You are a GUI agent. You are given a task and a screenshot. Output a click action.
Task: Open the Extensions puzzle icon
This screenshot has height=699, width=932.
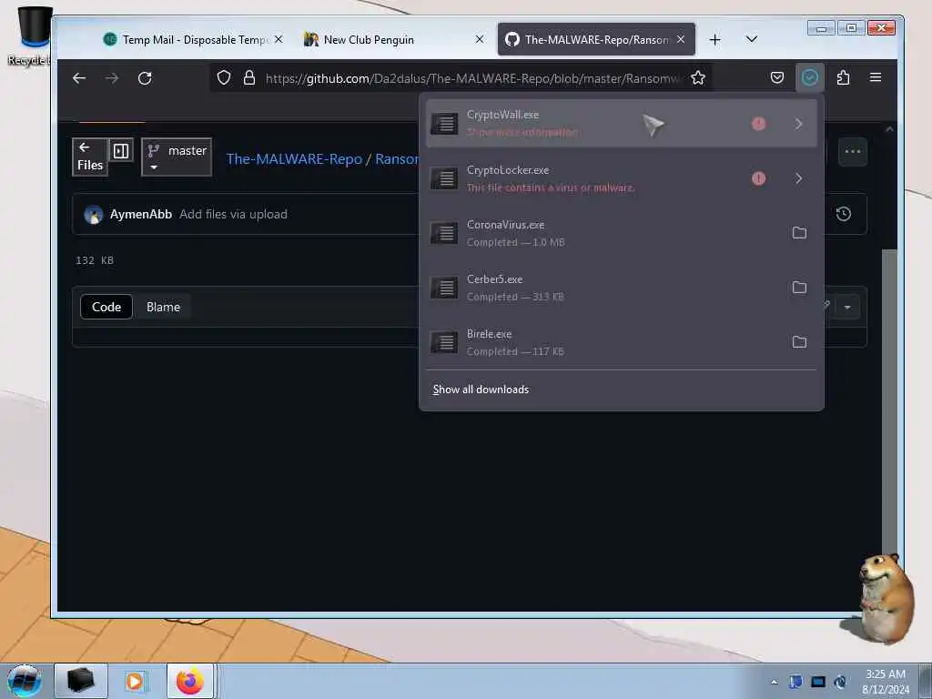pyautogui.click(x=843, y=78)
